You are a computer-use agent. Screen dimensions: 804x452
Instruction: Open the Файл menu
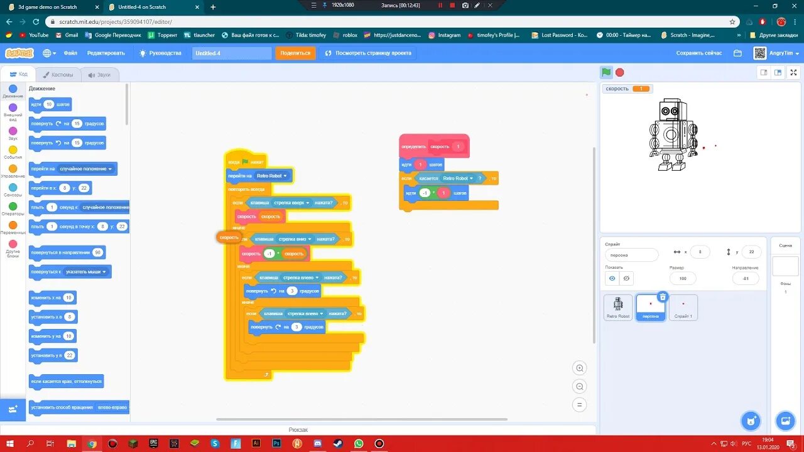[70, 53]
